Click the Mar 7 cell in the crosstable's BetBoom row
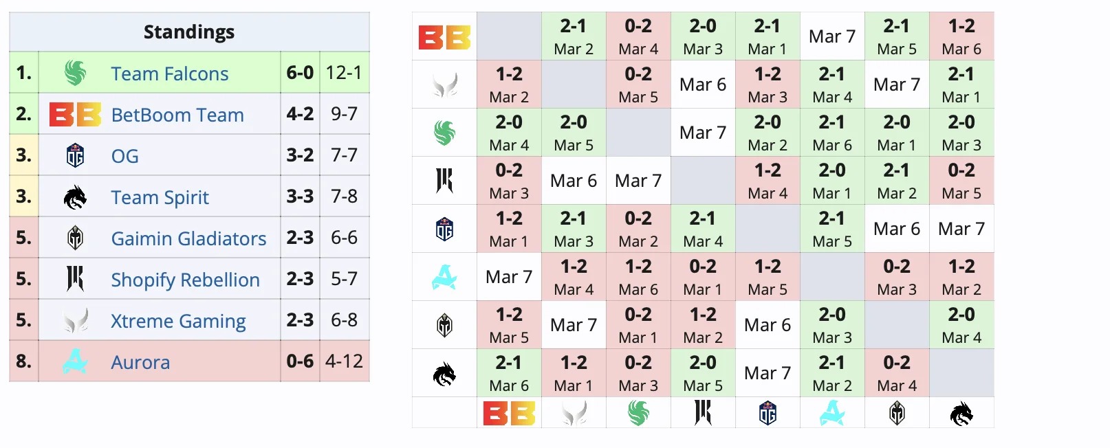Screen dimensions: 1110x448 (832, 36)
